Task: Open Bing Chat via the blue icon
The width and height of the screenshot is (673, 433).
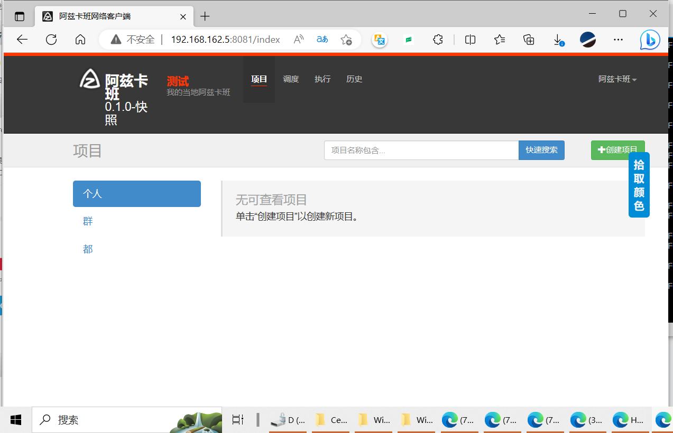Action: tap(649, 39)
